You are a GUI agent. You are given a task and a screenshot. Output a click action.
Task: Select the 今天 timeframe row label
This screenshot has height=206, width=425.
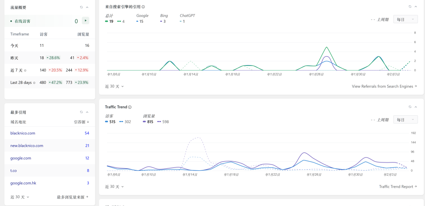pos(15,46)
